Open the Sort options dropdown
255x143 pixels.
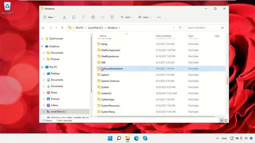click(x=127, y=17)
